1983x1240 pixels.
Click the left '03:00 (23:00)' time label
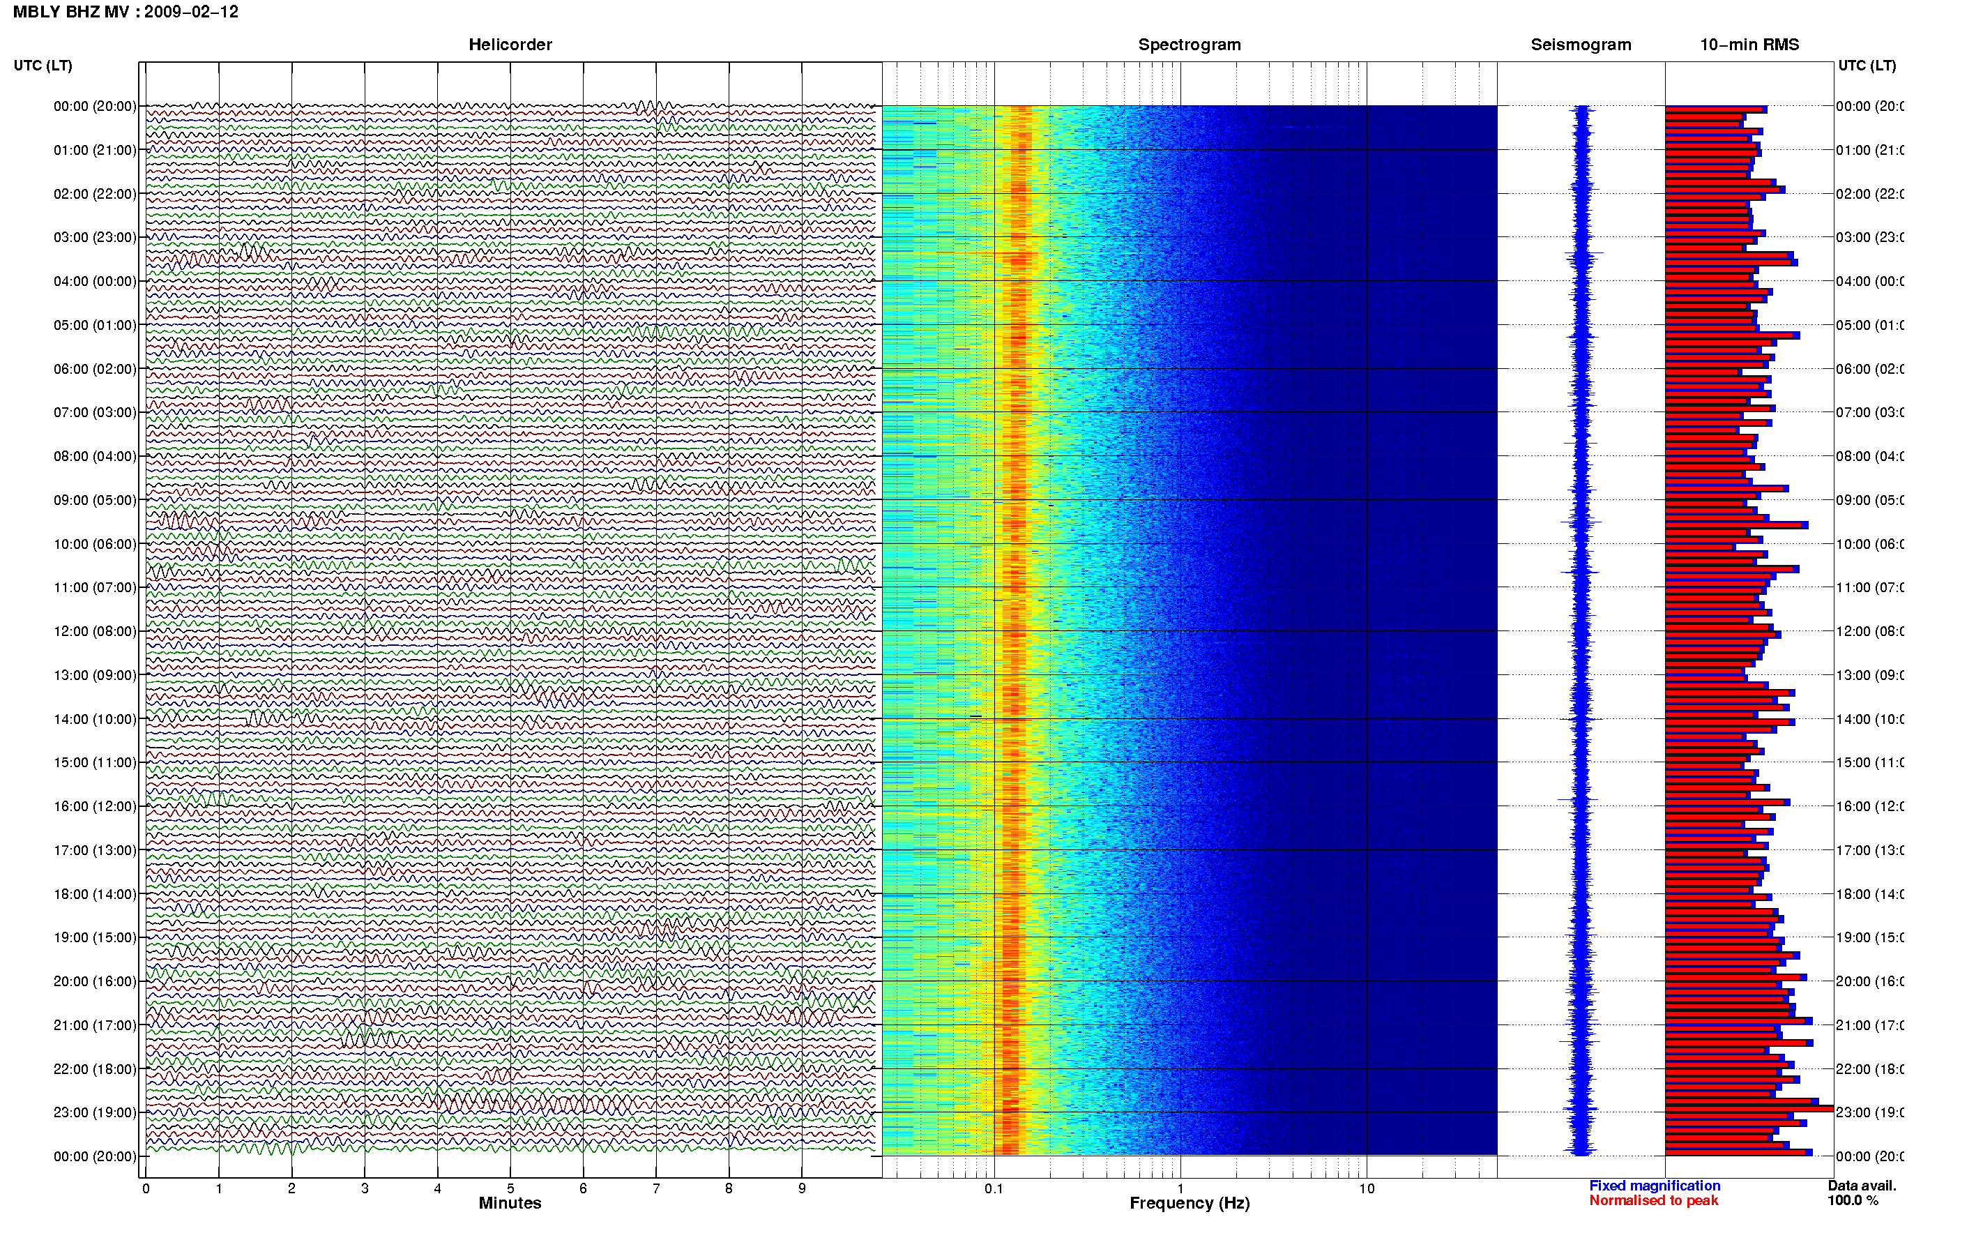(95, 237)
